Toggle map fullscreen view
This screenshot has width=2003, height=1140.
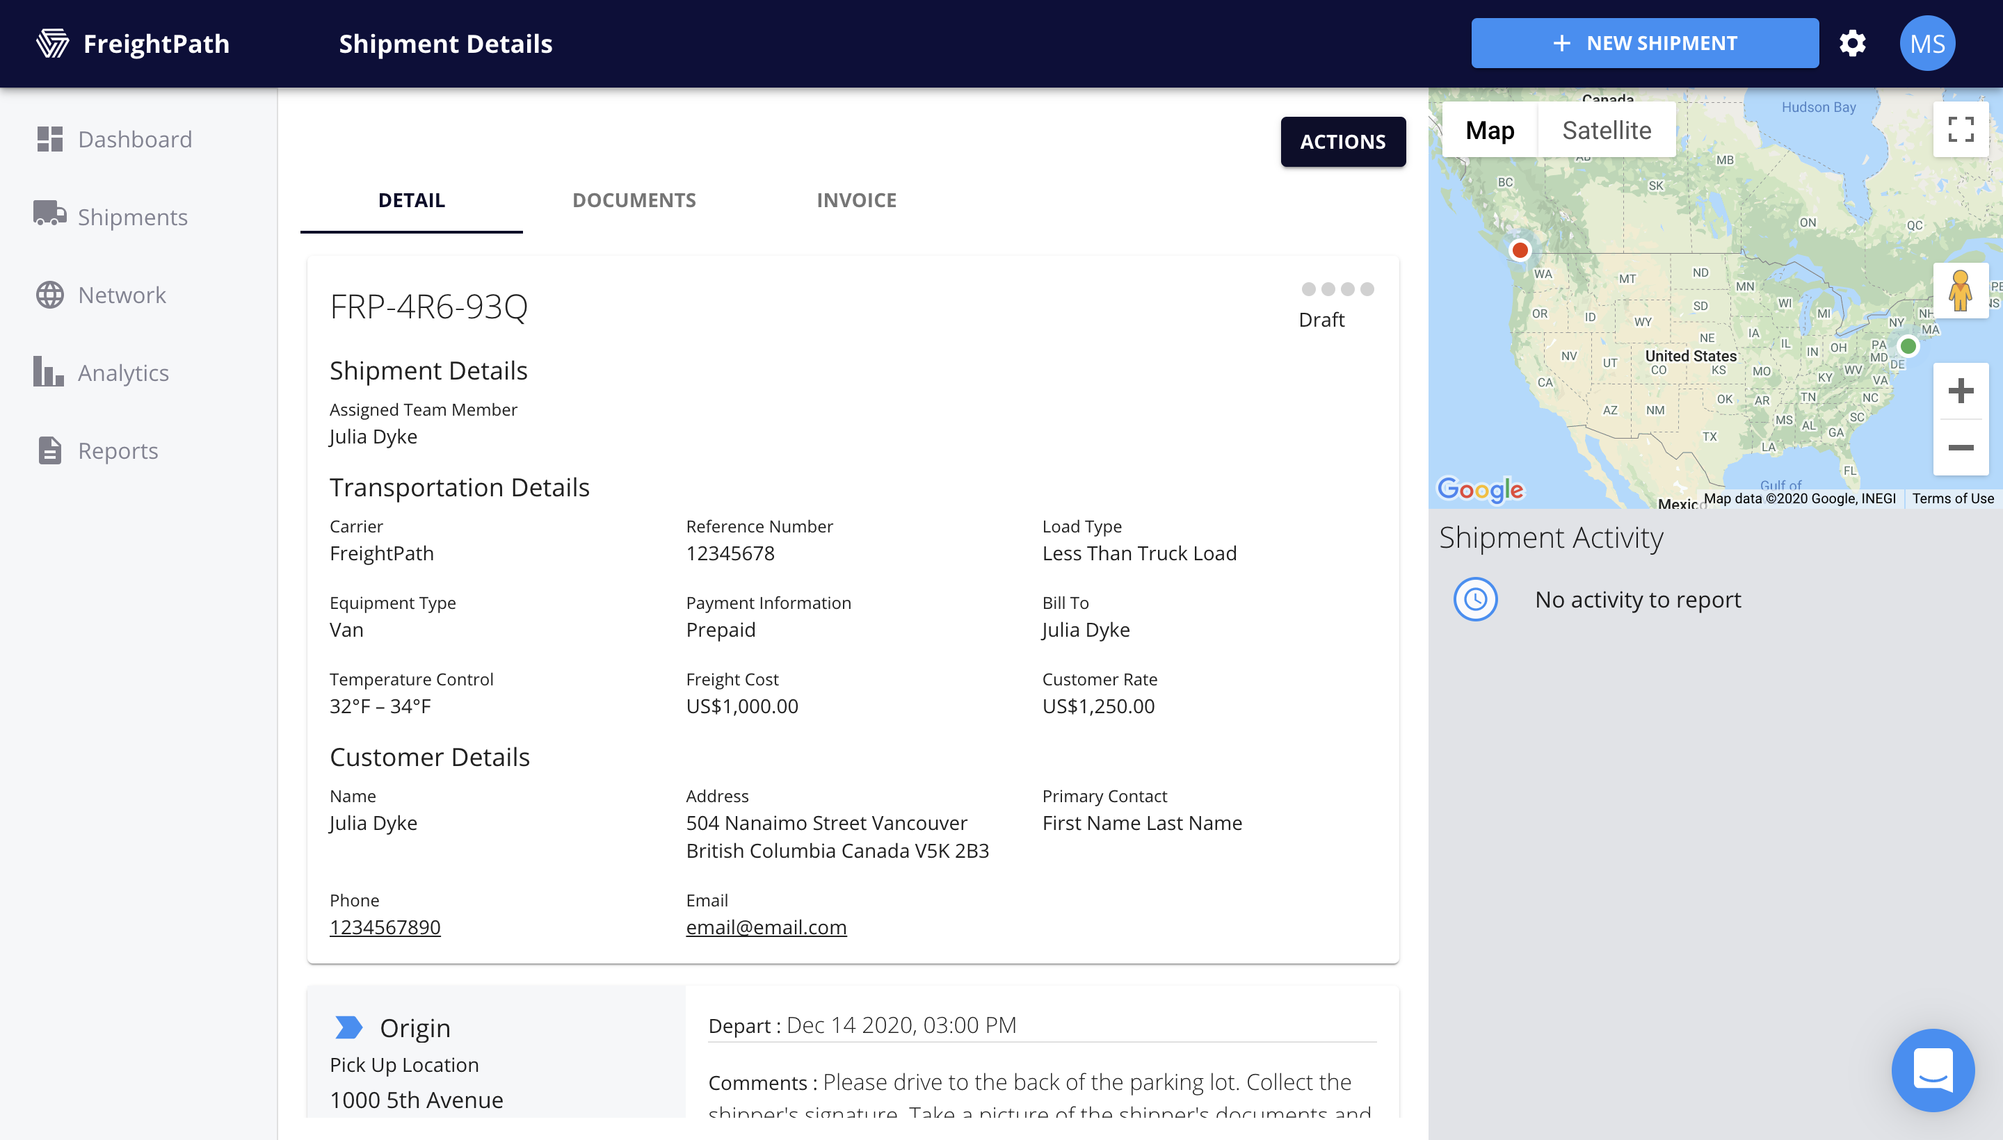coord(1960,129)
